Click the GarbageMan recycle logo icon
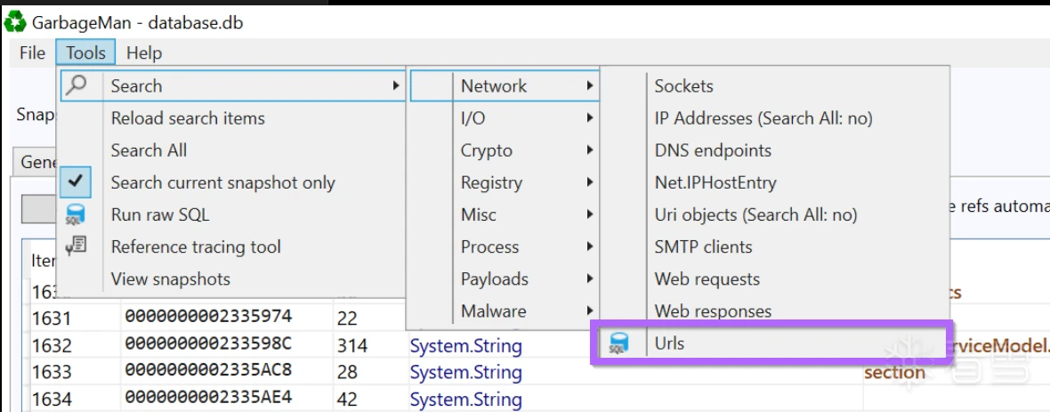The width and height of the screenshot is (1050, 412). pos(15,23)
